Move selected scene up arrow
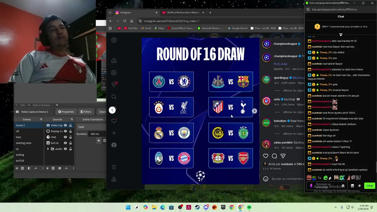This screenshot has width=377, height=212. [x=36, y=168]
